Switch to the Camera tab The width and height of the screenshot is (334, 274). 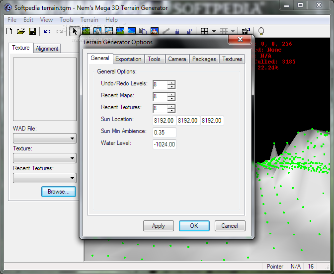pos(177,59)
